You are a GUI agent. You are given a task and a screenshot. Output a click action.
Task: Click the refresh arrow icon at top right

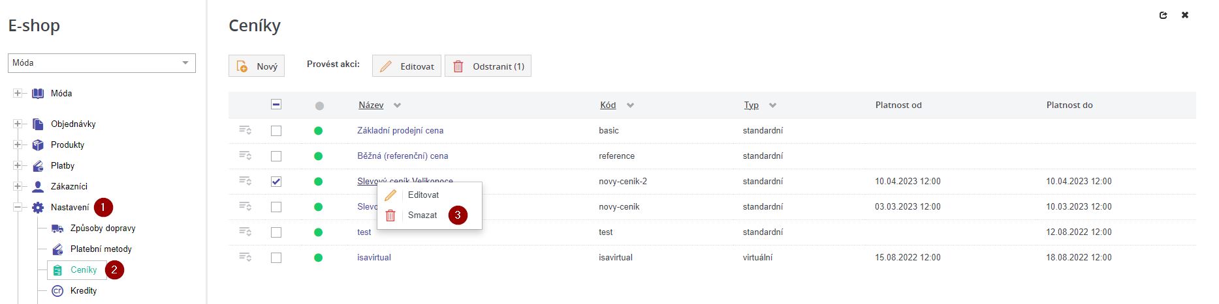pyautogui.click(x=1163, y=15)
